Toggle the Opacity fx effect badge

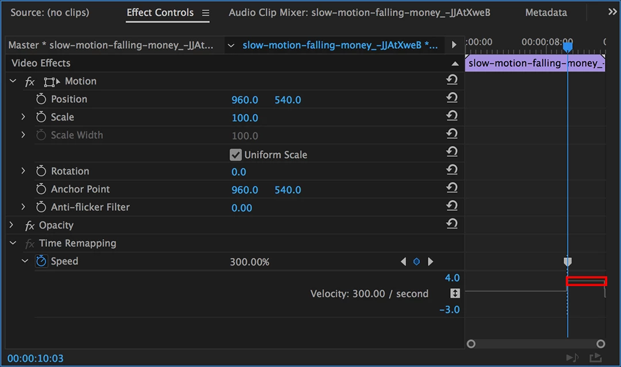pos(30,226)
